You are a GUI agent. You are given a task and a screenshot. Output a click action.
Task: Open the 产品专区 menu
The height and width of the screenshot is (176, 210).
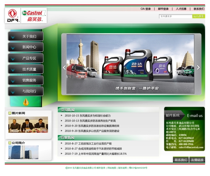[26, 58]
